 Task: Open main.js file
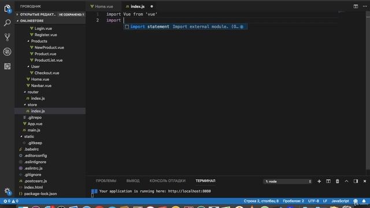click(x=34, y=130)
